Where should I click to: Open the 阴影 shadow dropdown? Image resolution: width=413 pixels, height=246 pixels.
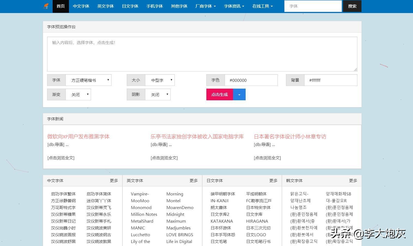pos(158,94)
